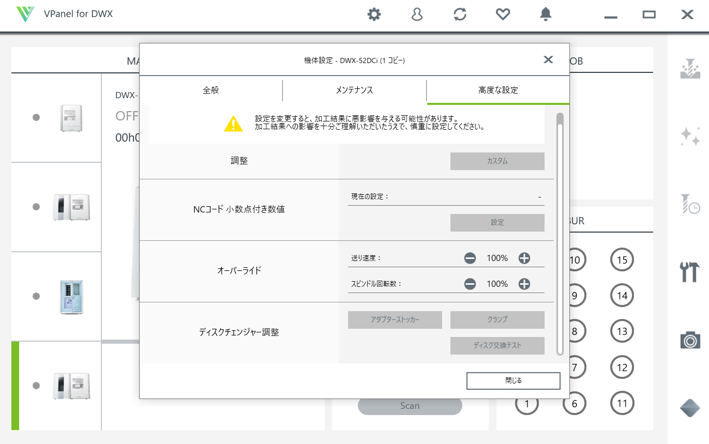The width and height of the screenshot is (709, 444).
Task: Click the ディスクチェンジャー調整 label
Action: coord(239,332)
